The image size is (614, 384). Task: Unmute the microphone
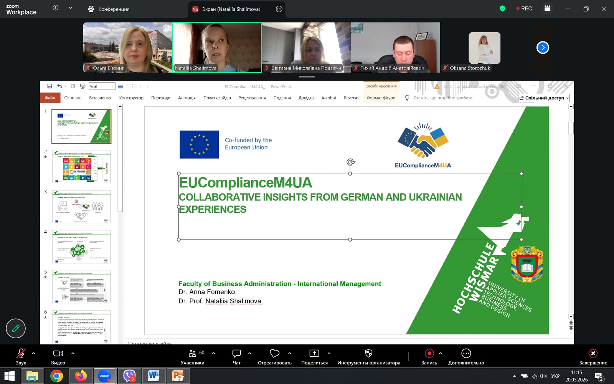pyautogui.click(x=21, y=354)
